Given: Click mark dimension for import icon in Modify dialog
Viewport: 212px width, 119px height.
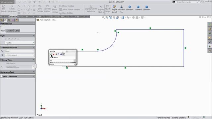Looking at the screenshot, I should coord(64,54).
